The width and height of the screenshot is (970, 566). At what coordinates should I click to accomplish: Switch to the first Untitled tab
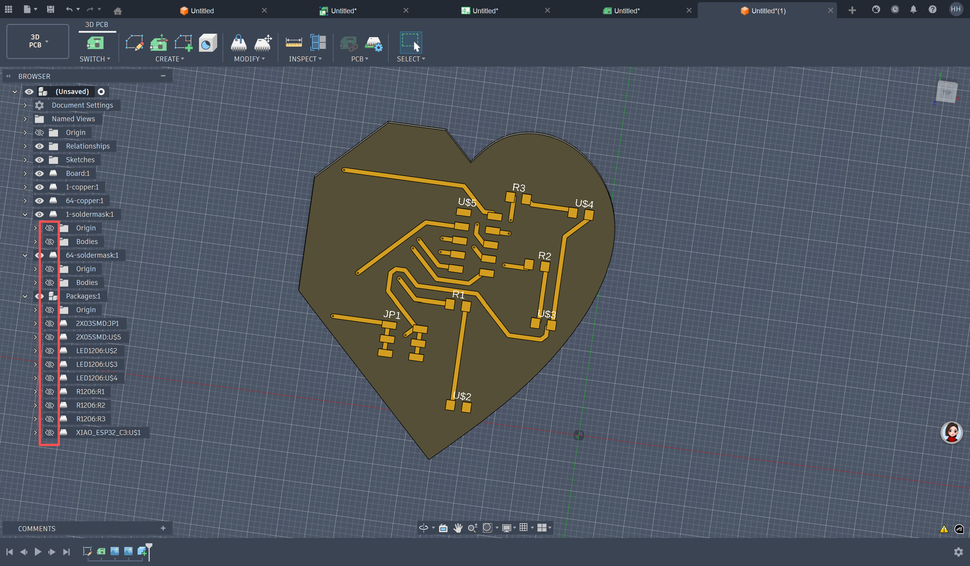pyautogui.click(x=202, y=11)
